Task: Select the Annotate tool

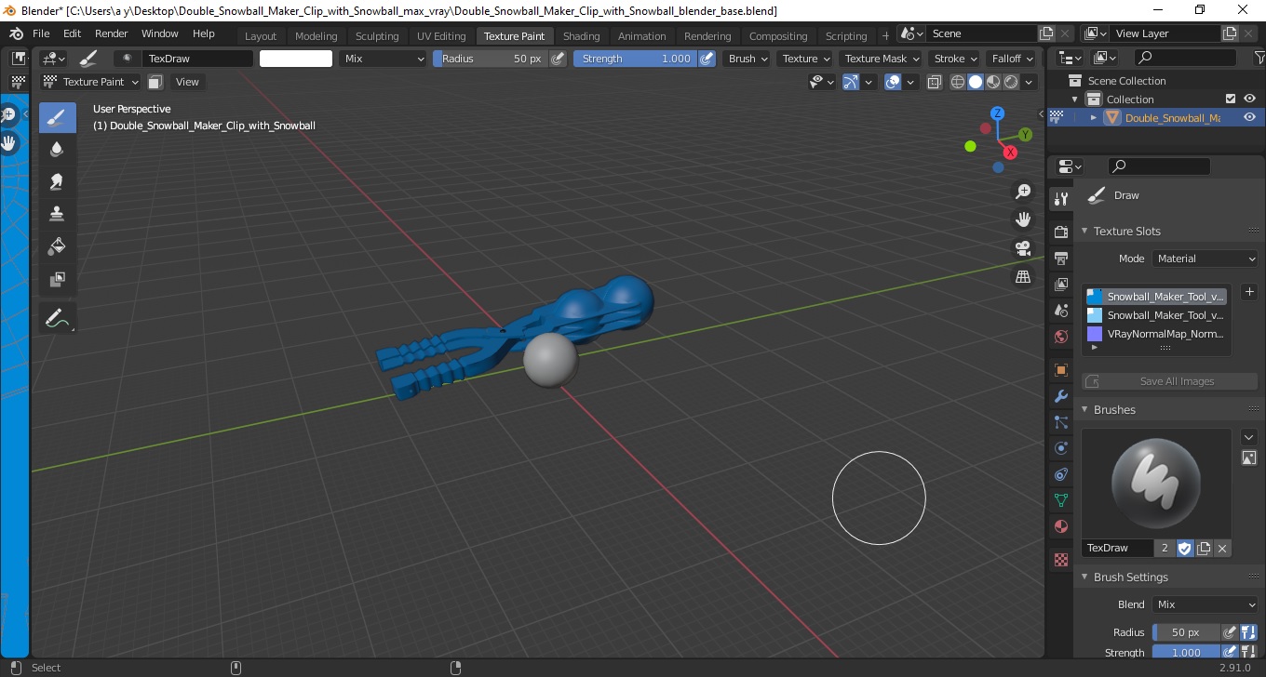Action: 57,318
